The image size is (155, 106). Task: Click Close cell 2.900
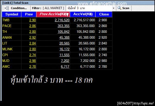coord(103,20)
